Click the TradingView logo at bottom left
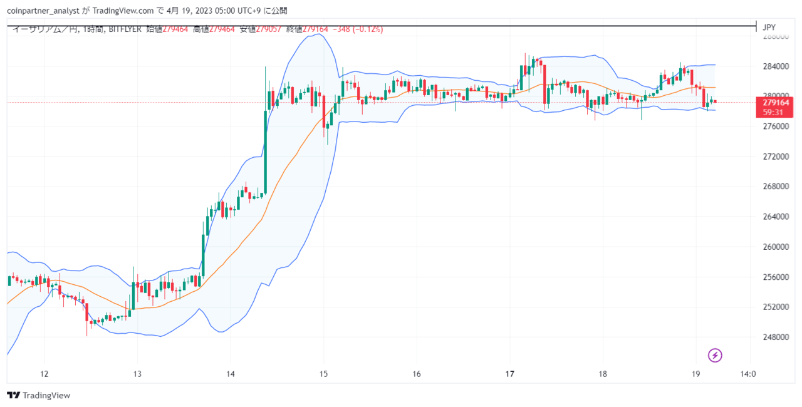This screenshot has width=802, height=407. point(39,395)
